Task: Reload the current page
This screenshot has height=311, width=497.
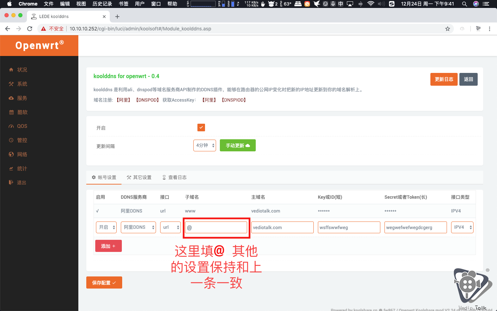Action: coord(30,29)
